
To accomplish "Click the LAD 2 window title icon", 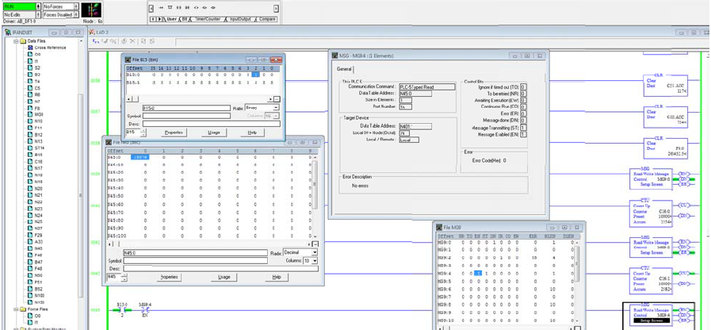I will click(91, 33).
